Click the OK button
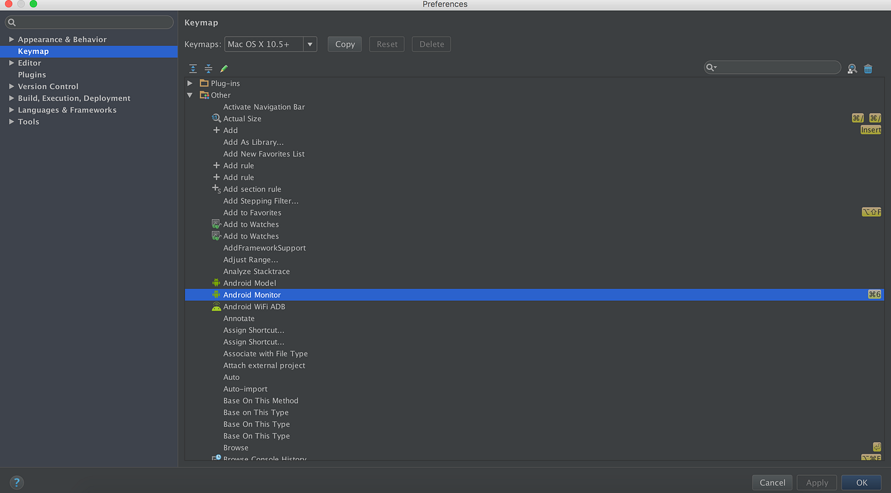The width and height of the screenshot is (891, 493). coord(861,482)
